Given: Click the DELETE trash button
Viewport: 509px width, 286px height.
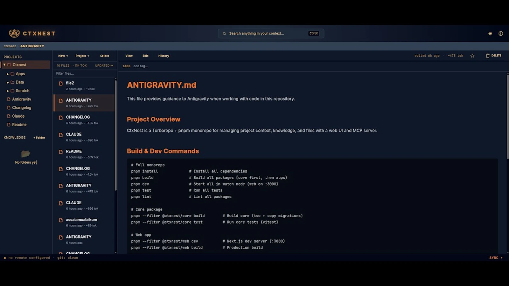Looking at the screenshot, I should [x=493, y=56].
